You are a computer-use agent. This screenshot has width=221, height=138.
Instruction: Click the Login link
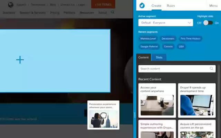(x=81, y=4)
